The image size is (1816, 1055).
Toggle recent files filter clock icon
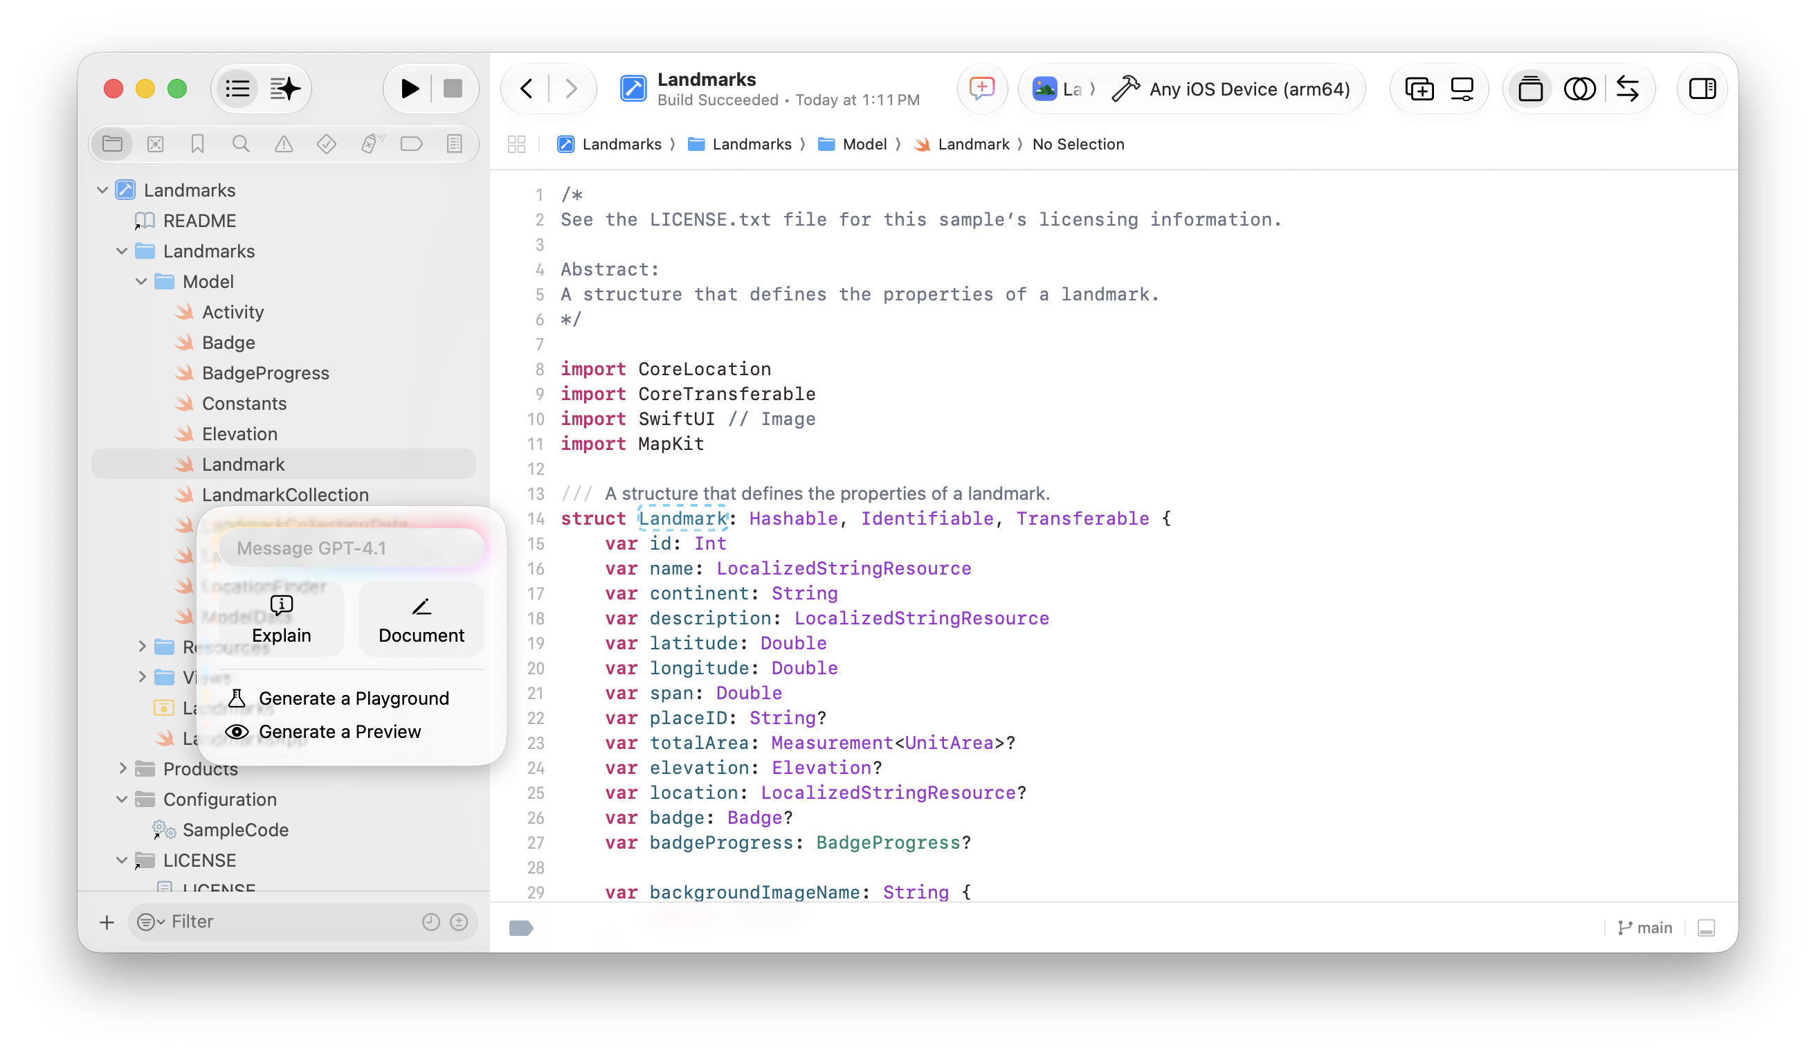[x=431, y=921]
